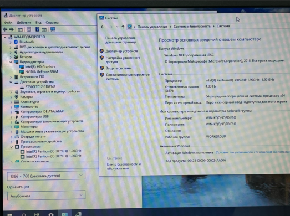Screen dimensions: 290x216
Task: Select Intel(R) HD Graphics adapter
Action: point(40,66)
